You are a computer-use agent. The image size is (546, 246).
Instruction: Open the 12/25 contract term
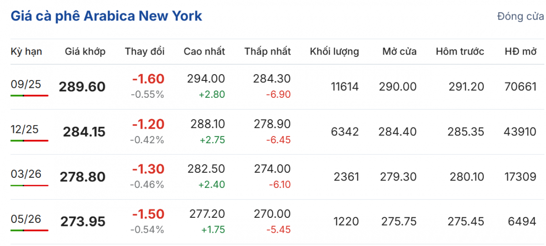(x=26, y=129)
